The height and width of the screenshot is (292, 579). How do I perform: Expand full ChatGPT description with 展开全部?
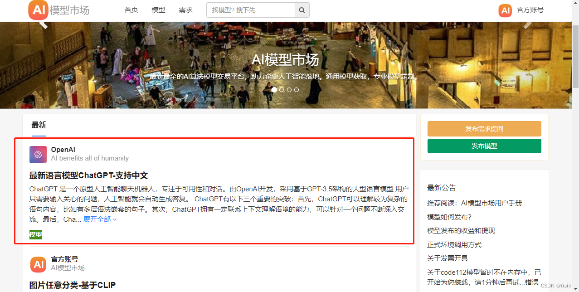100,219
